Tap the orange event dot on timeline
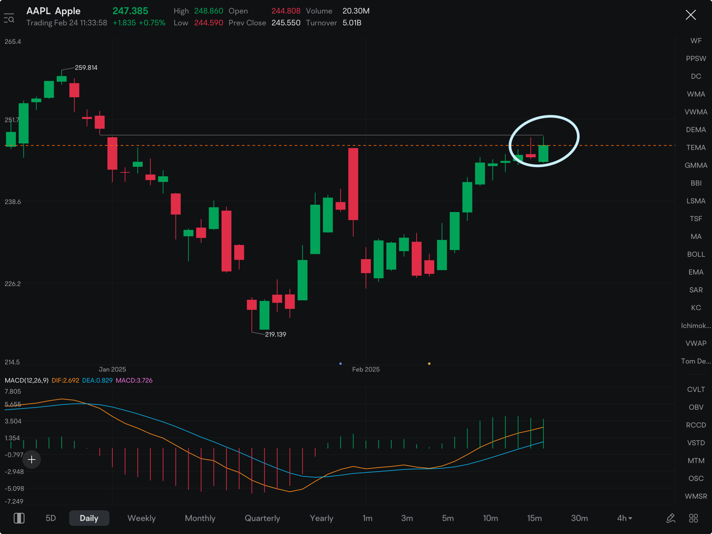 point(429,364)
